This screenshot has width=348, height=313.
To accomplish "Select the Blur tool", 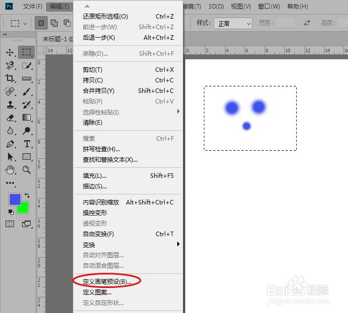I will (10, 131).
